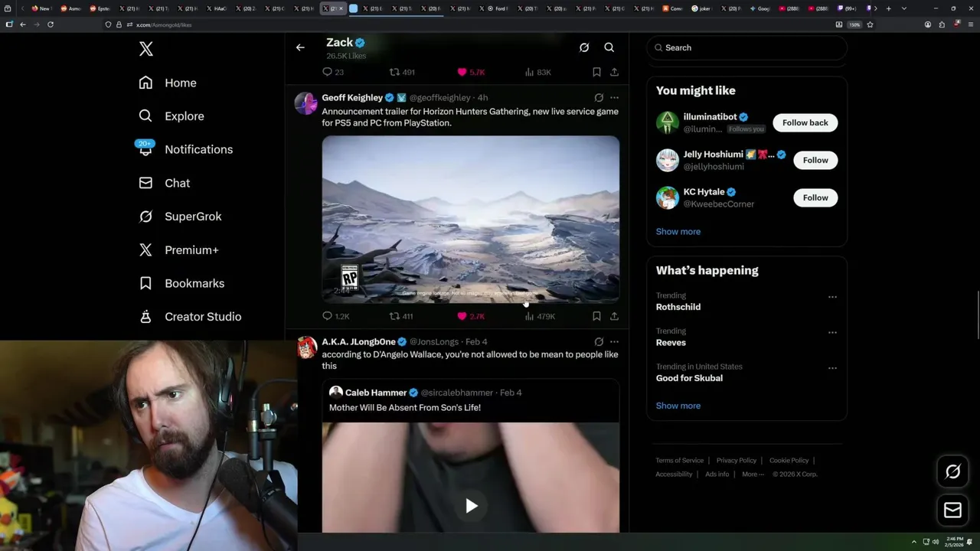980x551 pixels.
Task: Click Grok icon on Geoff Keighley's post
Action: (x=599, y=98)
